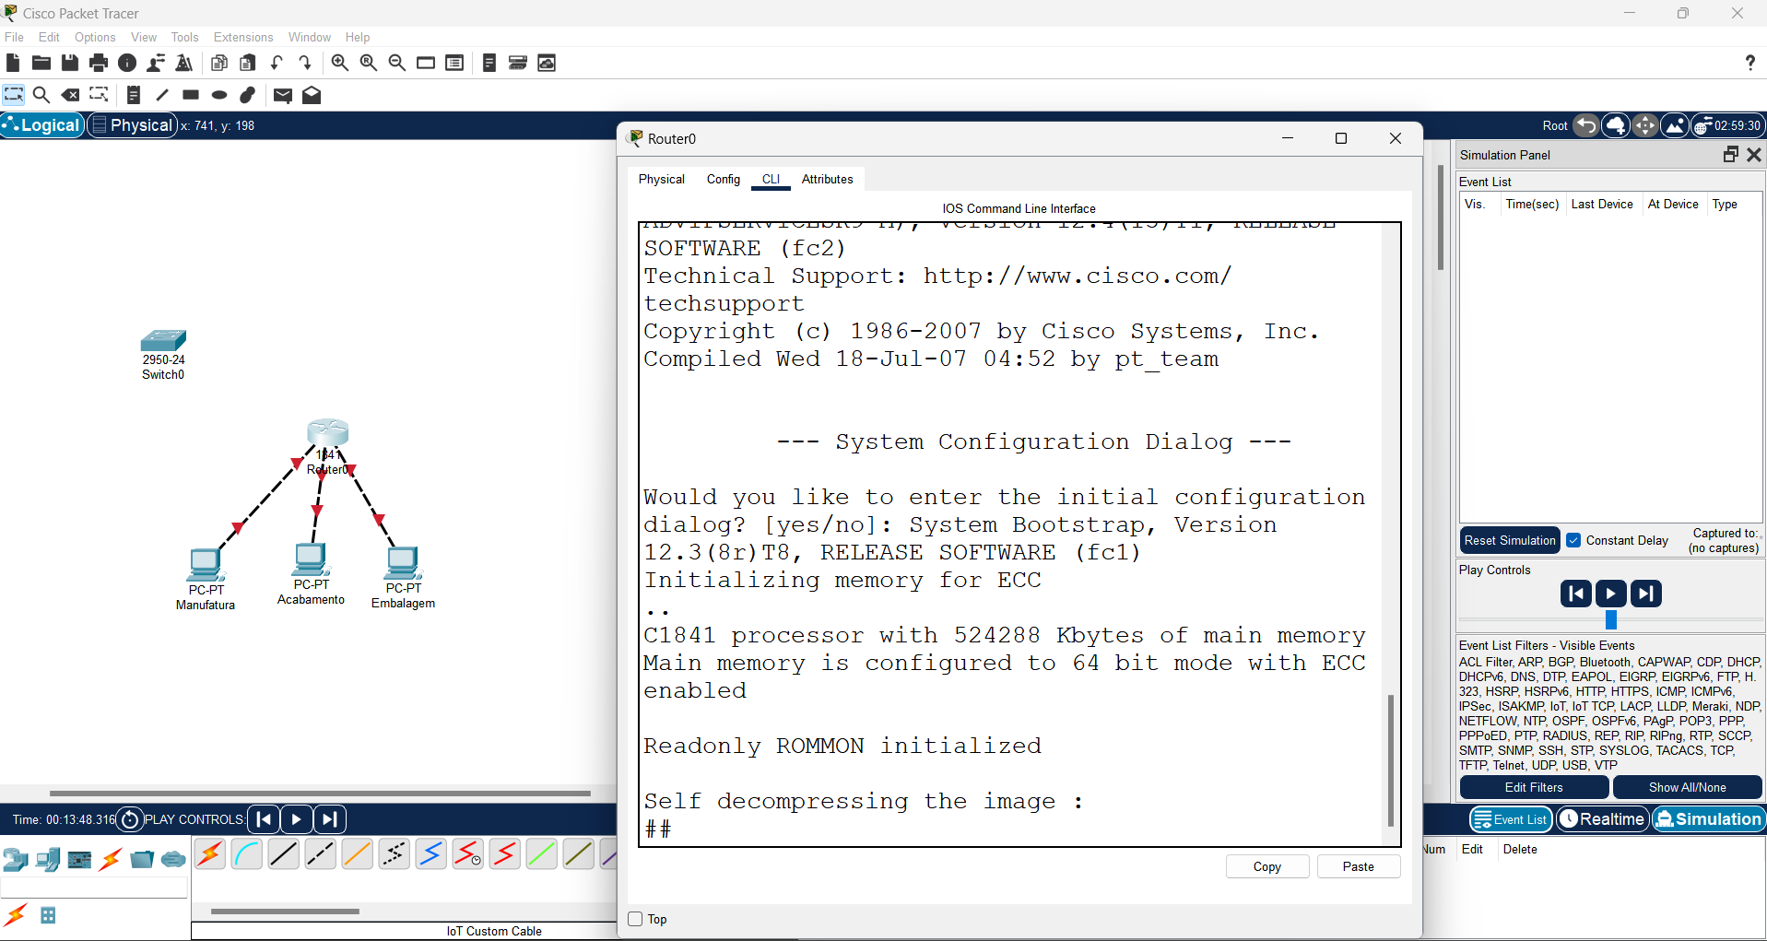
Task: Open the End Devices category
Action: (48, 860)
